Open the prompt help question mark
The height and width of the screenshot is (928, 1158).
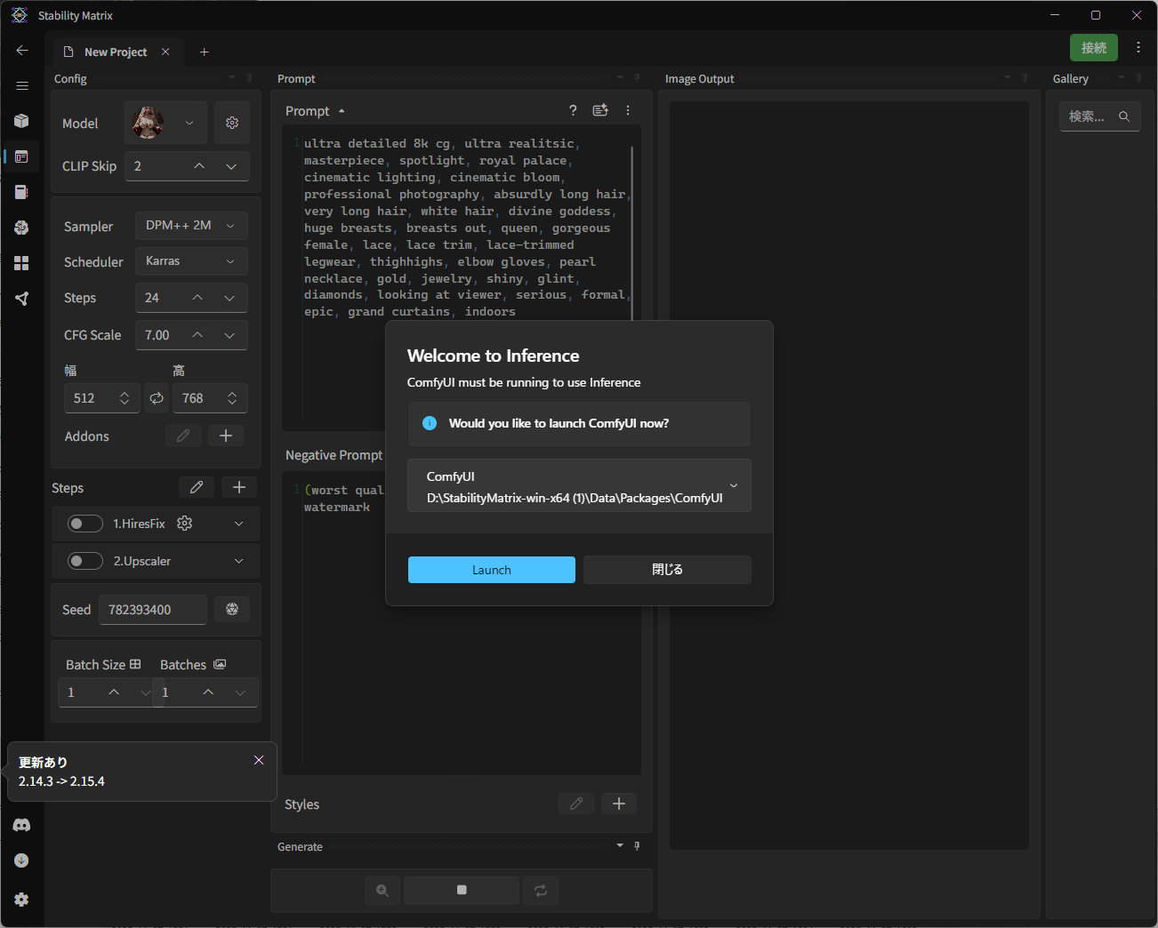(x=573, y=110)
